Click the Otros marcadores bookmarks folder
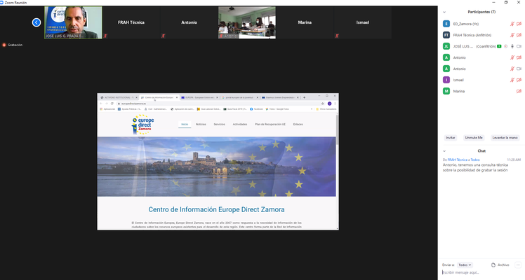 pos(326,109)
